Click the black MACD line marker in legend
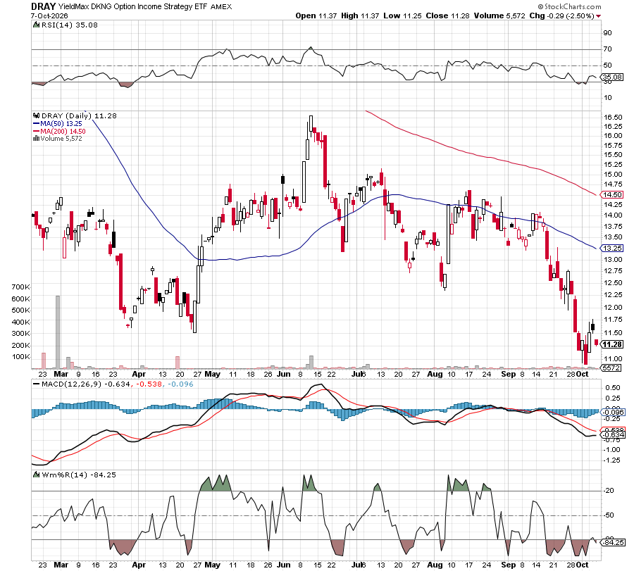 tap(37, 384)
